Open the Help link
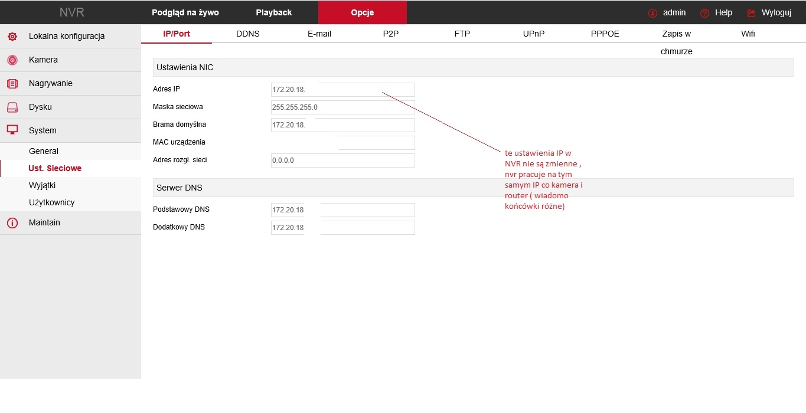The height and width of the screenshot is (413, 806). (x=723, y=12)
